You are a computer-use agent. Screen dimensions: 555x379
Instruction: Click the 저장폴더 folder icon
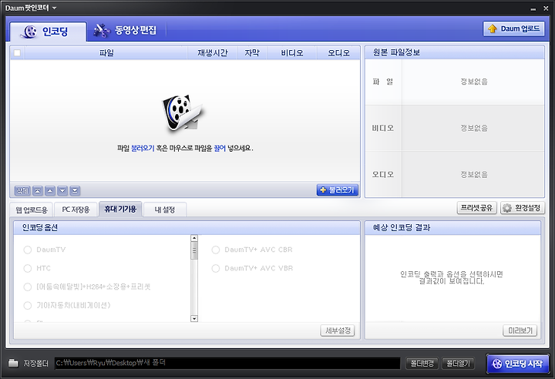click(13, 363)
